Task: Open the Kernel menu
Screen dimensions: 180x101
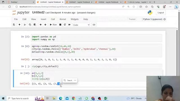Action: point(63,19)
